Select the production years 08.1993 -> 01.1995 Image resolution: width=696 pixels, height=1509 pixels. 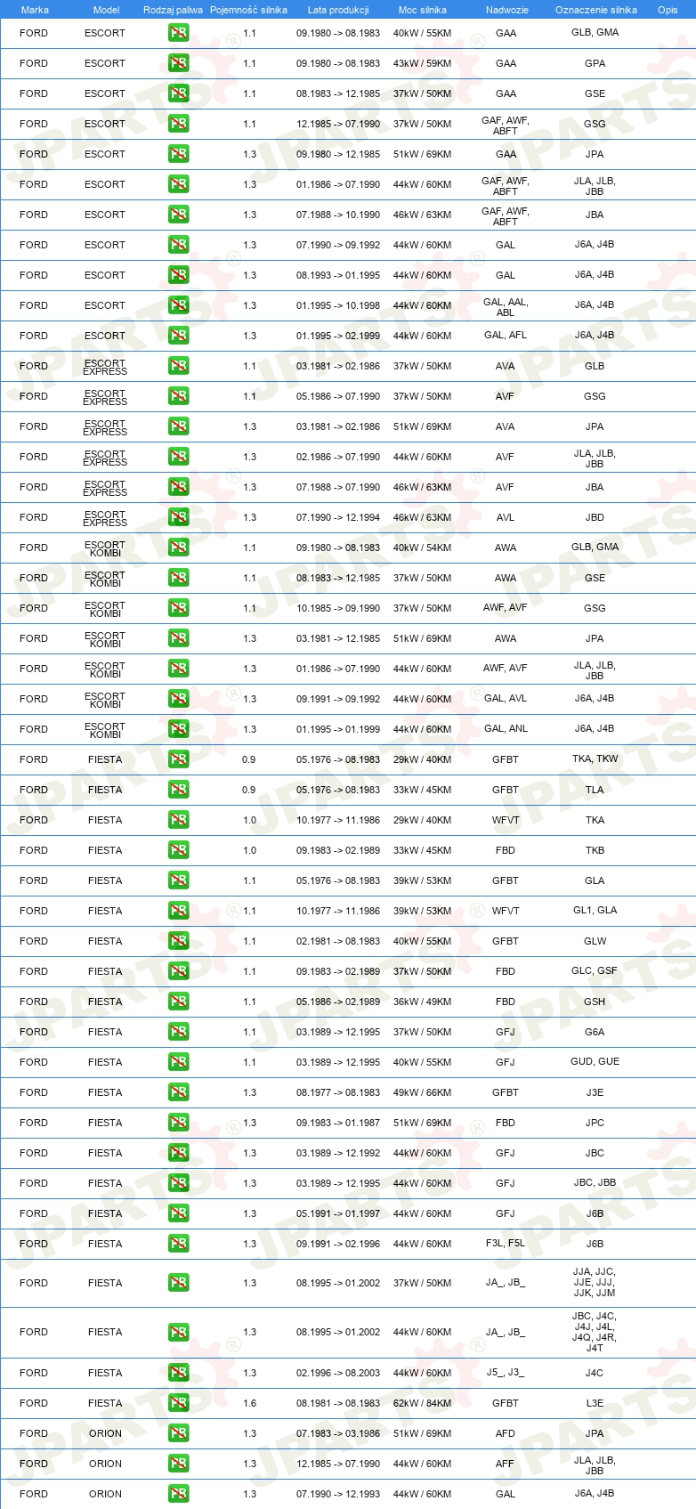pyautogui.click(x=338, y=275)
